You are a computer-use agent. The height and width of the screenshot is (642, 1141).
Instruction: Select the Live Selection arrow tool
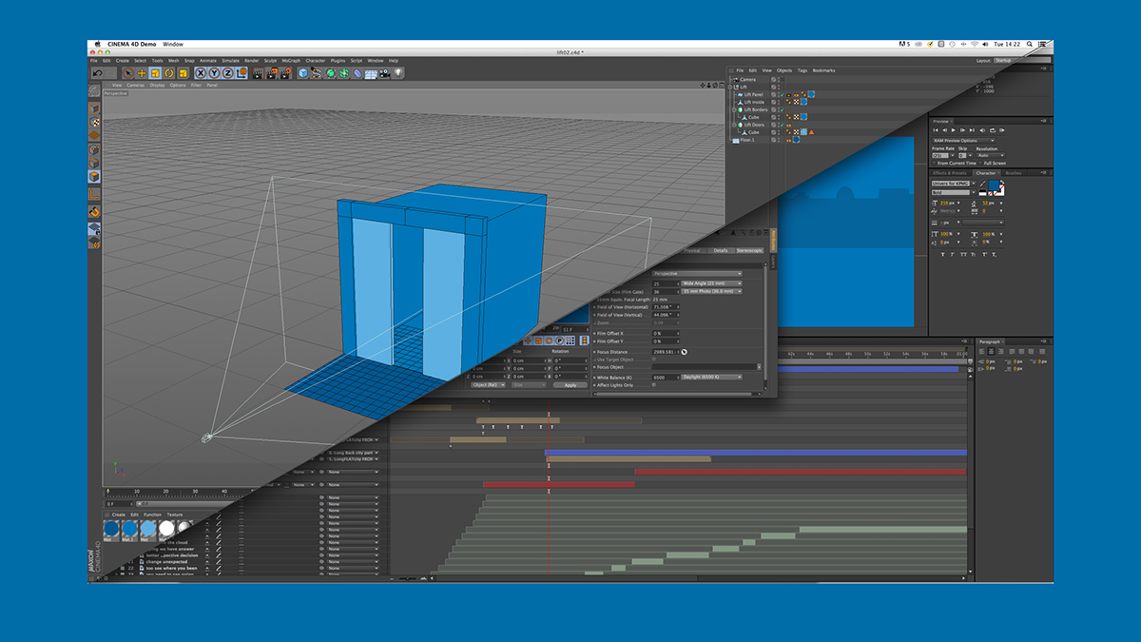[x=128, y=73]
